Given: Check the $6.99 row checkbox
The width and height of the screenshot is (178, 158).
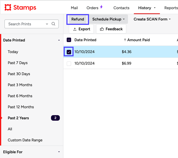Looking at the screenshot, I should [69, 64].
